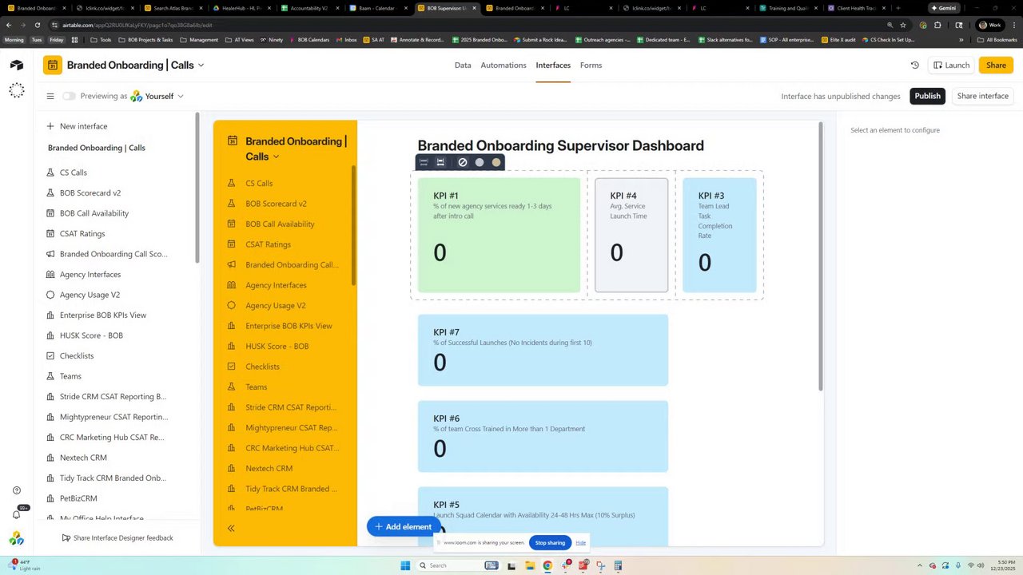Switch to the Accountability V2 browser tab
Screen dimensions: 1023x575
pyautogui.click(x=308, y=8)
